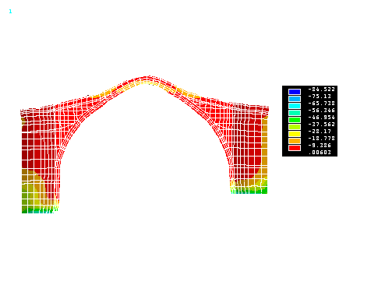Select the -46.954 contour value label
The height and width of the screenshot is (299, 385).
[321, 118]
